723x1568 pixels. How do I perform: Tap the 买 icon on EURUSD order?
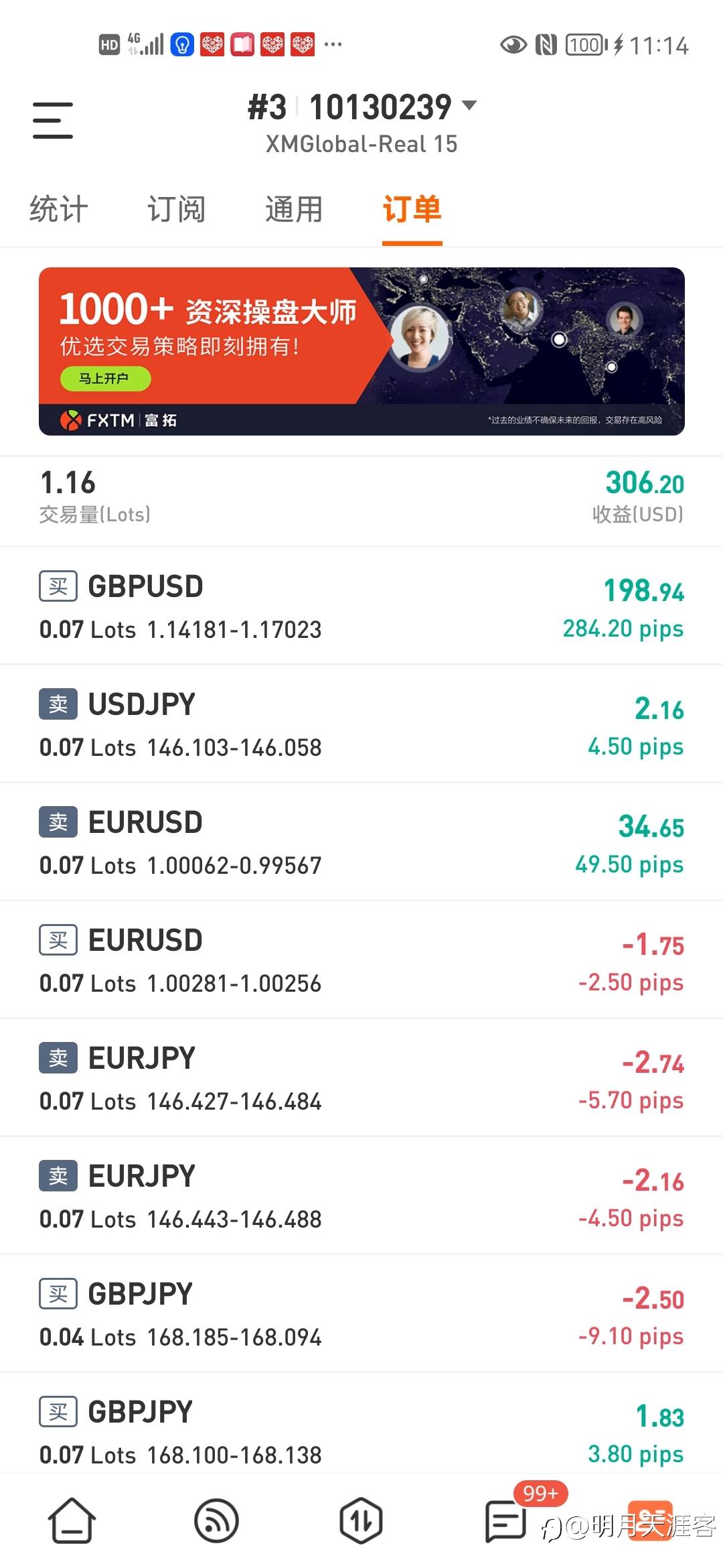pos(58,941)
